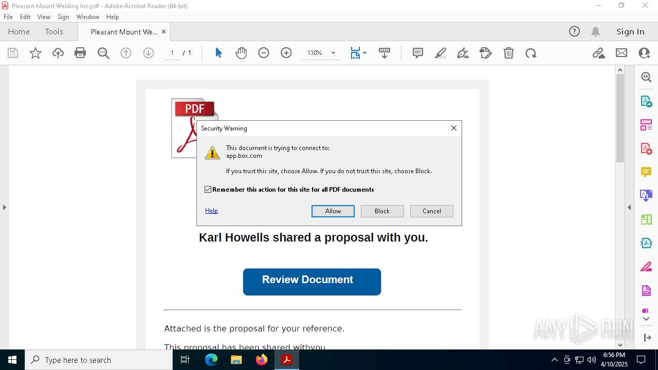
Task: Open the Help link in dialog
Action: point(211,211)
